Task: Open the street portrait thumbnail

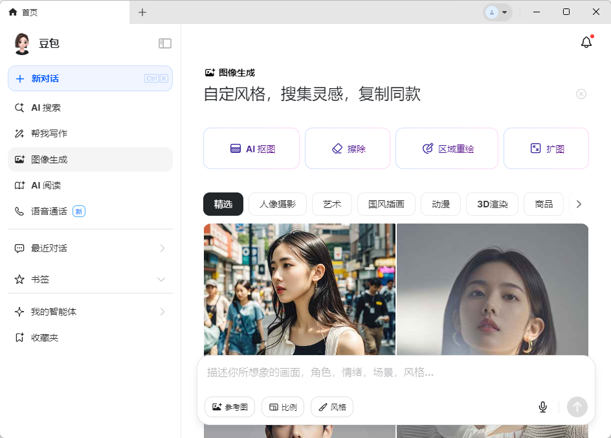Action: 300,289
